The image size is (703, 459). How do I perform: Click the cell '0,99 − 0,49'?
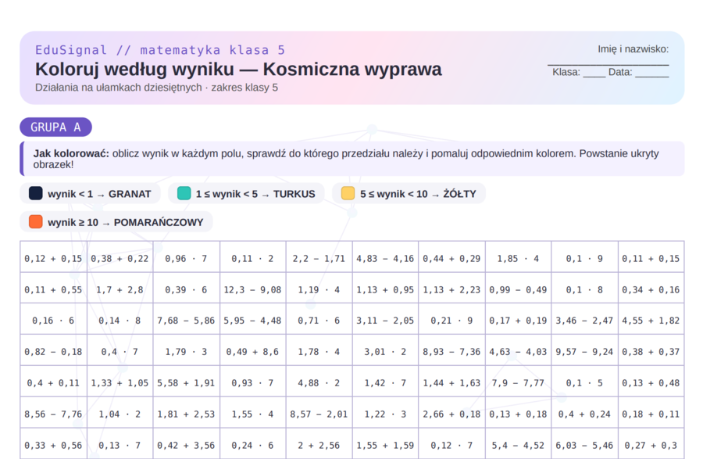tap(518, 288)
